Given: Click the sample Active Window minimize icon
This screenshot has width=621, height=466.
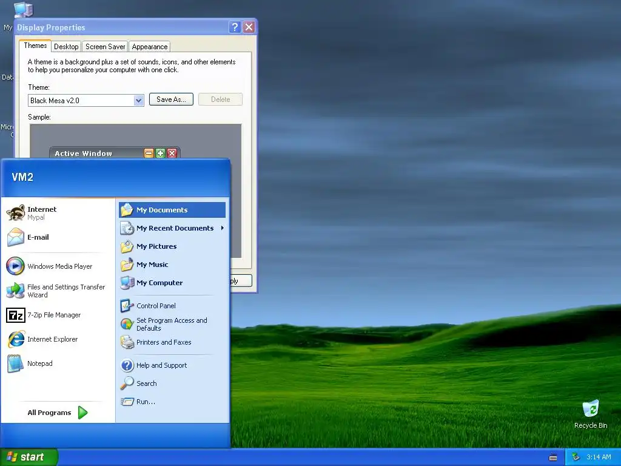Looking at the screenshot, I should tap(149, 153).
